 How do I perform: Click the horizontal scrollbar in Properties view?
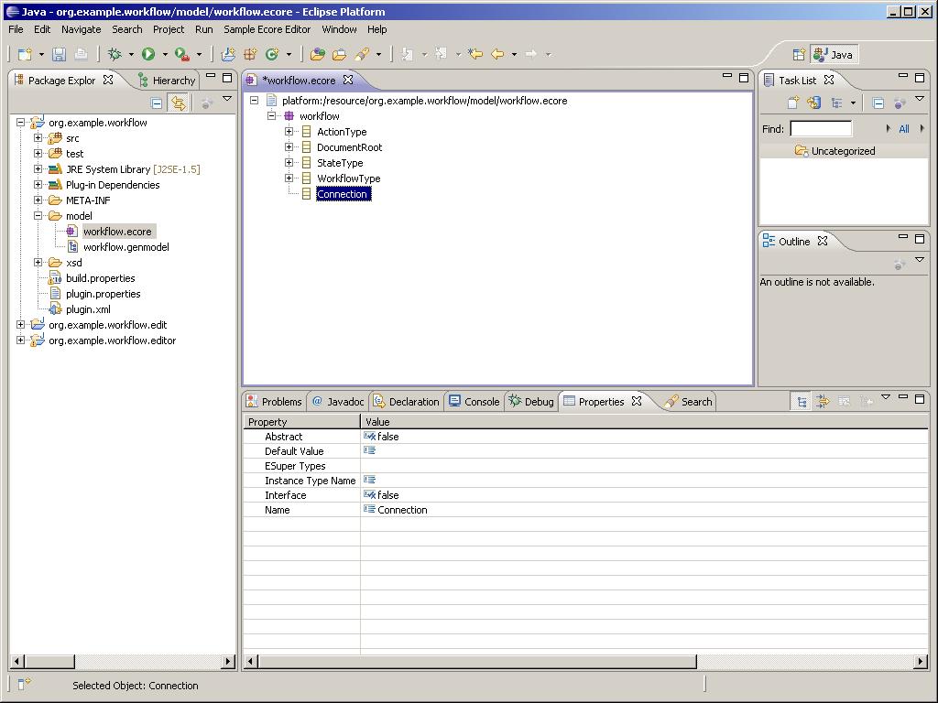[476, 662]
